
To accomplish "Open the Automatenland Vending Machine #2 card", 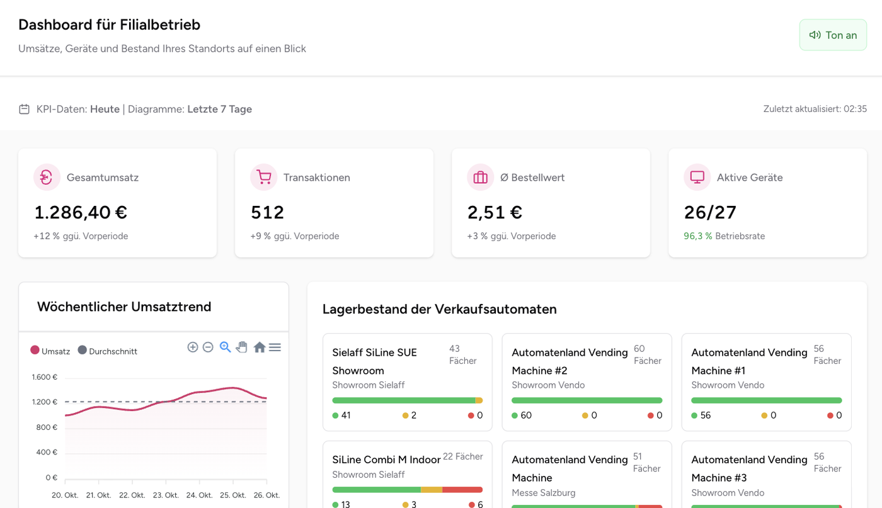I will point(587,382).
